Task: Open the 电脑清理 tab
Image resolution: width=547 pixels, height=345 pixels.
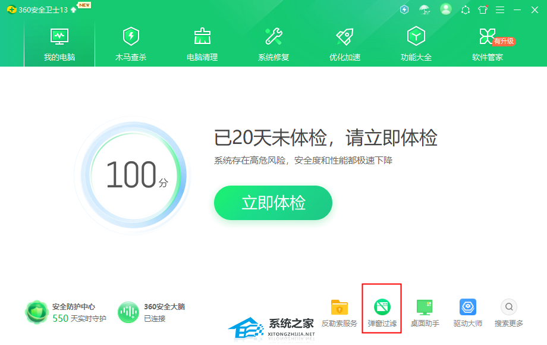Action: [x=202, y=44]
